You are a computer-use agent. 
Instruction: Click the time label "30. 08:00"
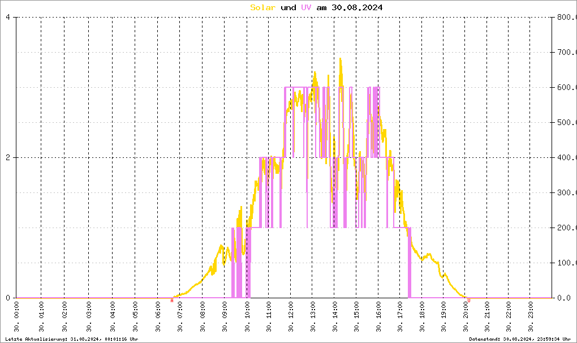coord(203,316)
